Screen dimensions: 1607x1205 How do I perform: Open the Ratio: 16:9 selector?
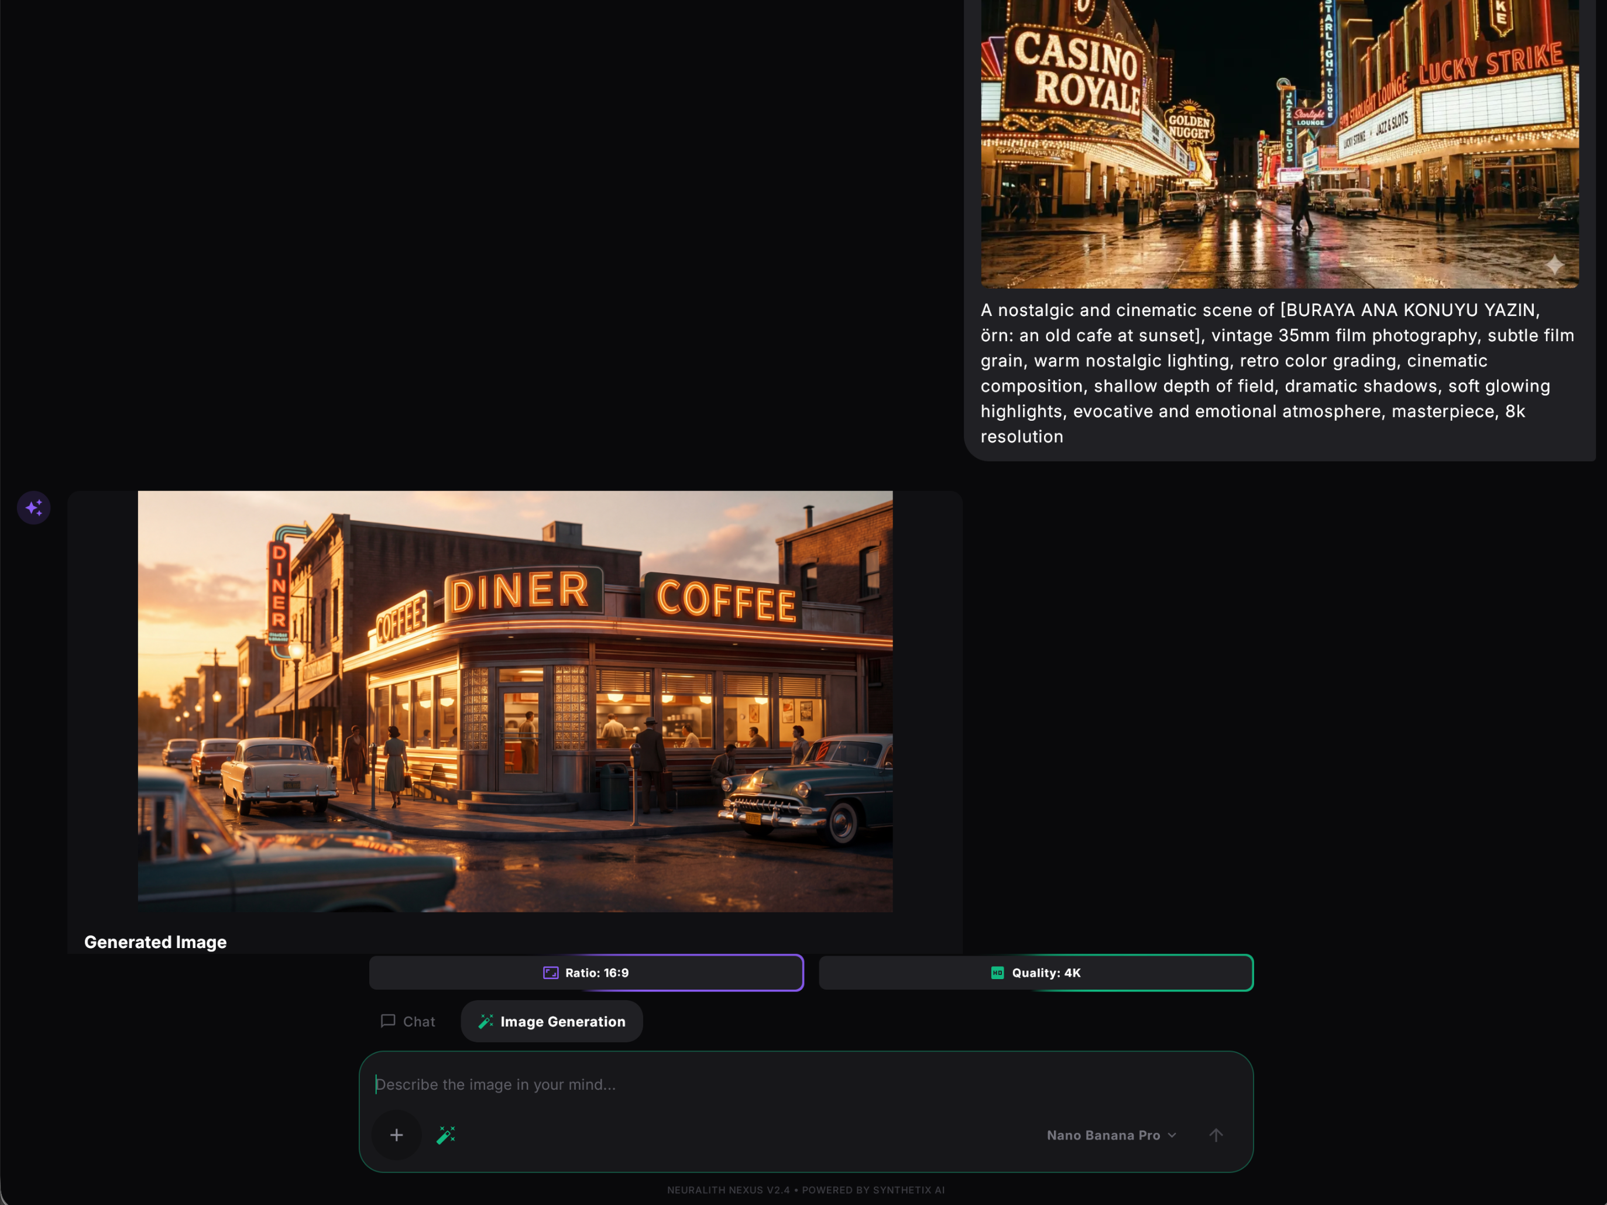(586, 973)
